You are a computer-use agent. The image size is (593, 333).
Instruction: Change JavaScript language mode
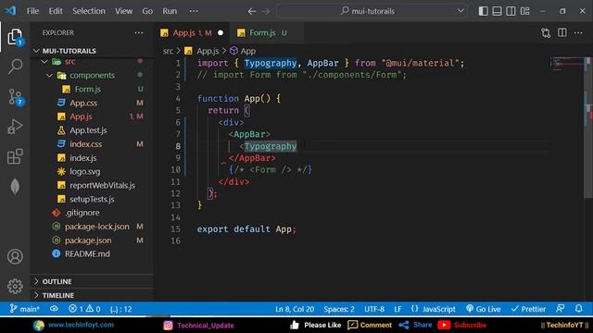(438, 309)
